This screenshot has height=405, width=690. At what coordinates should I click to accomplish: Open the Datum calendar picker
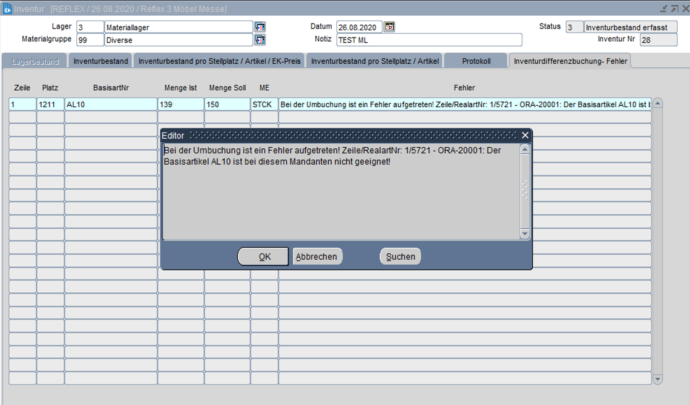point(389,27)
